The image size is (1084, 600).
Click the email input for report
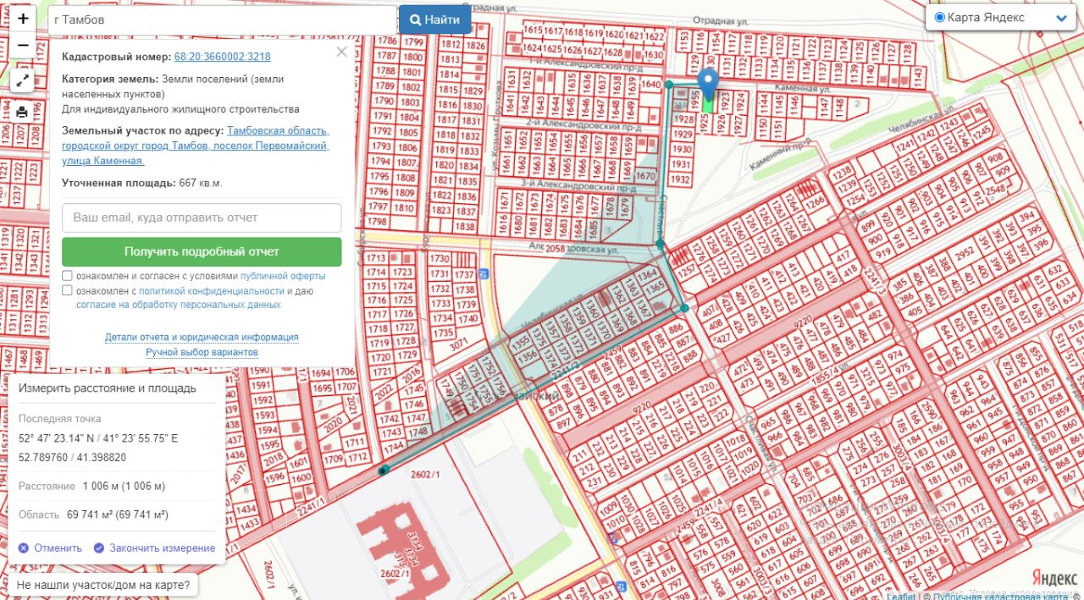(x=202, y=217)
